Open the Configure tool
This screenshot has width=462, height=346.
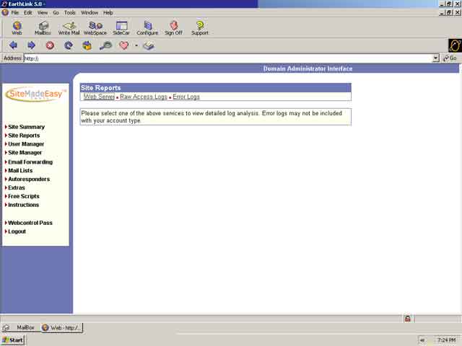click(x=147, y=27)
